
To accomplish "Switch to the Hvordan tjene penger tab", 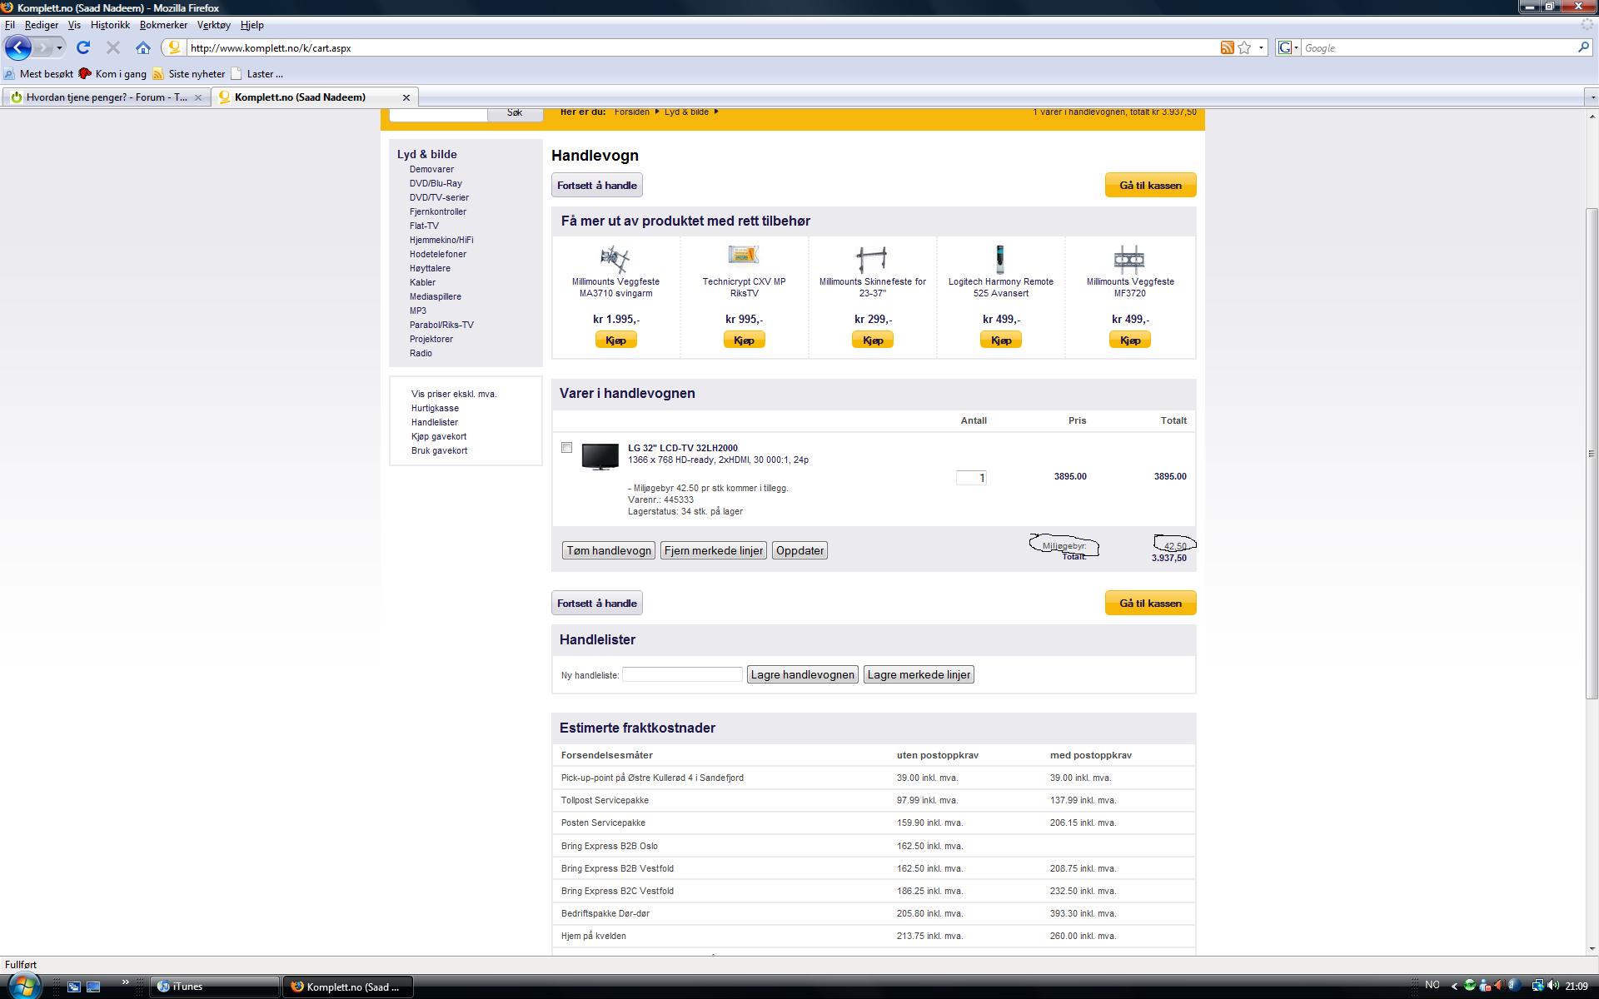I will pyautogui.click(x=107, y=97).
